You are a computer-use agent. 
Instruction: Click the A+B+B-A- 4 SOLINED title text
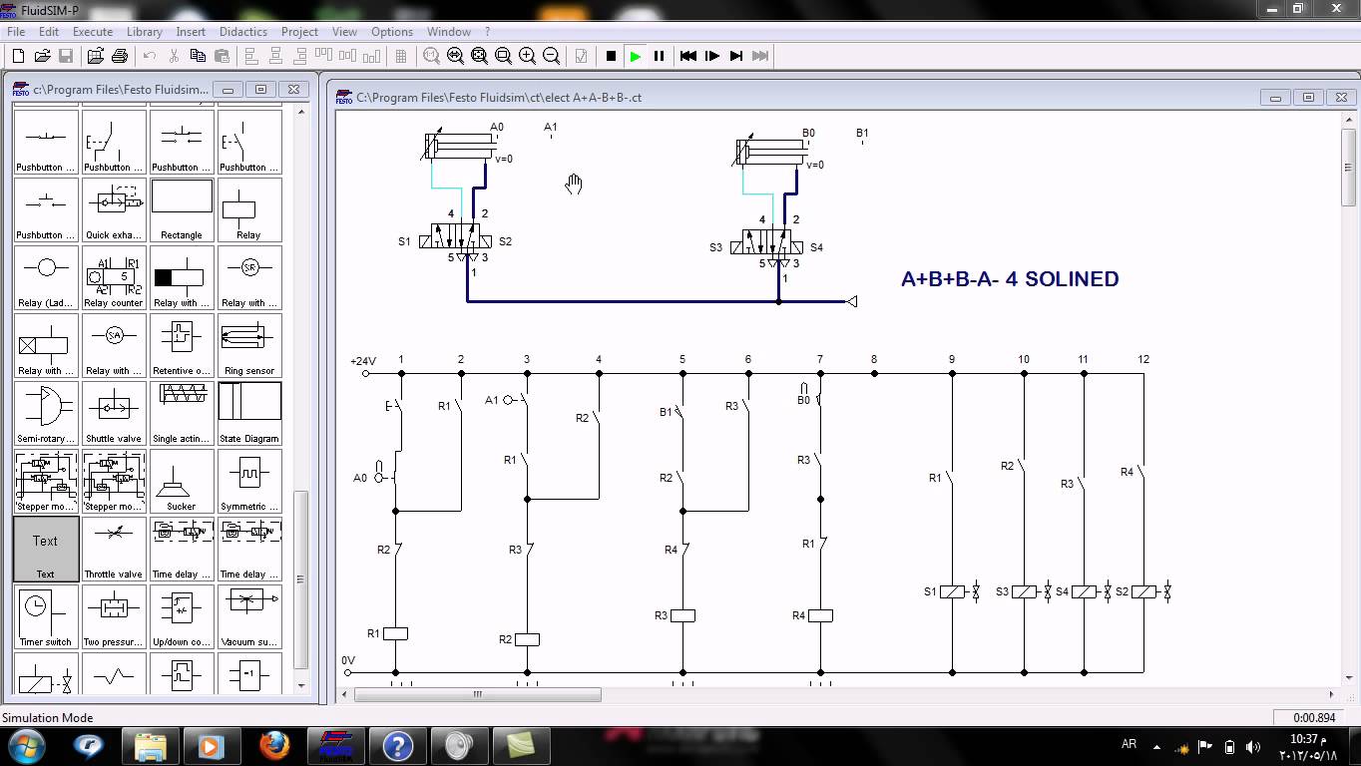[1010, 279]
